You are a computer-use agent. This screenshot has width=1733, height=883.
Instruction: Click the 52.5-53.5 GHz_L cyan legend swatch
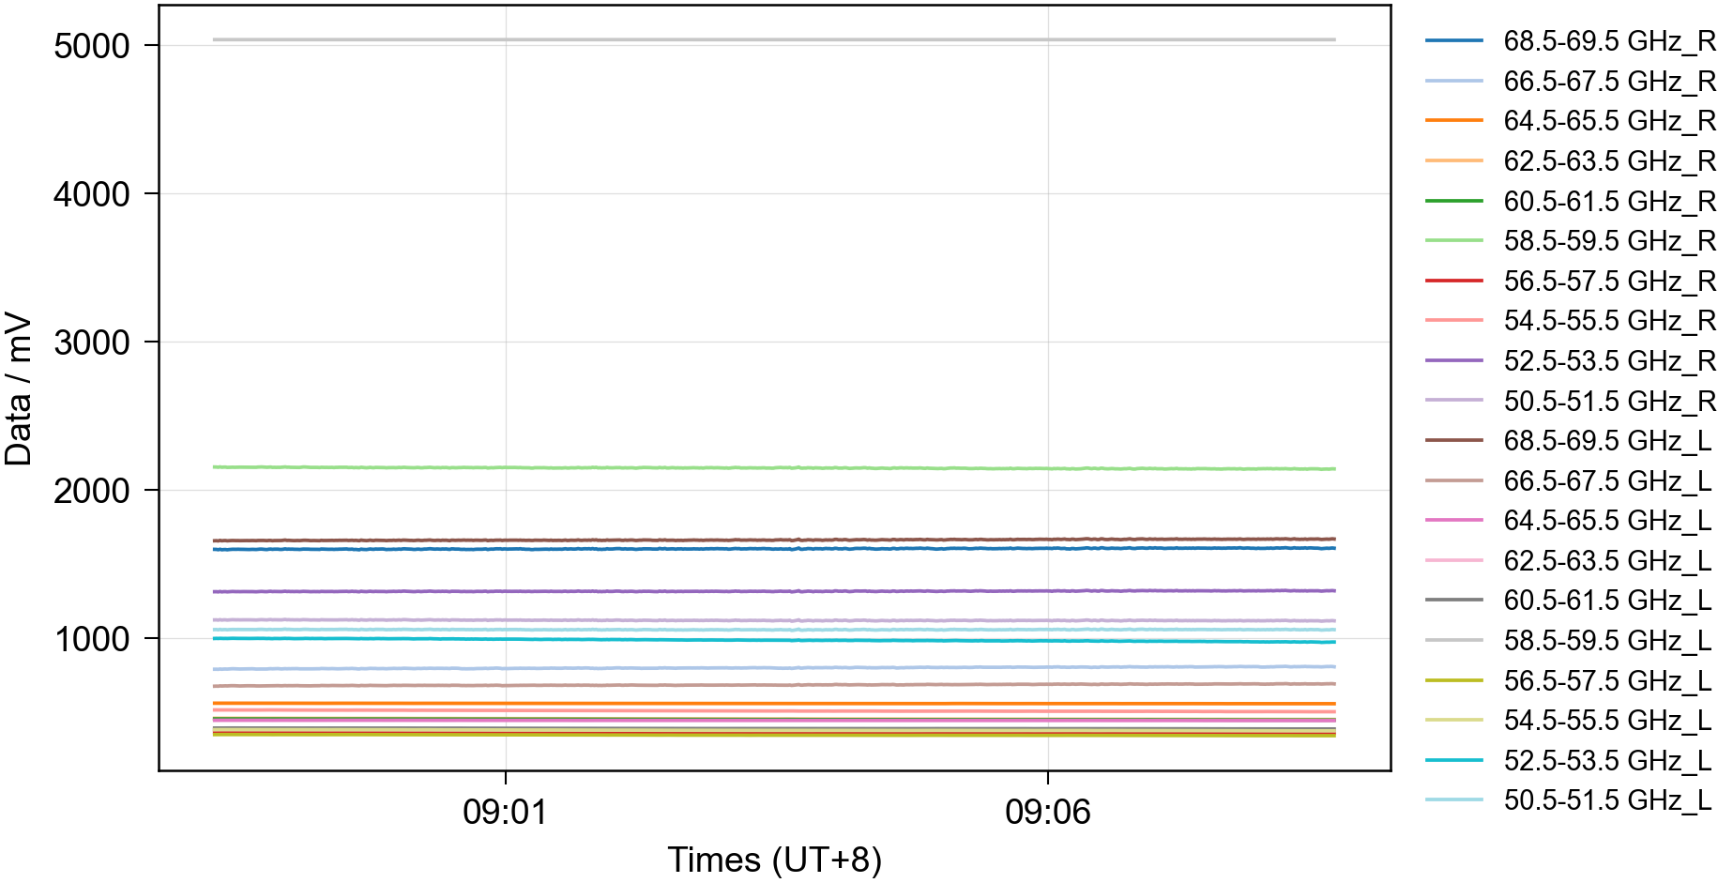click(x=1453, y=760)
